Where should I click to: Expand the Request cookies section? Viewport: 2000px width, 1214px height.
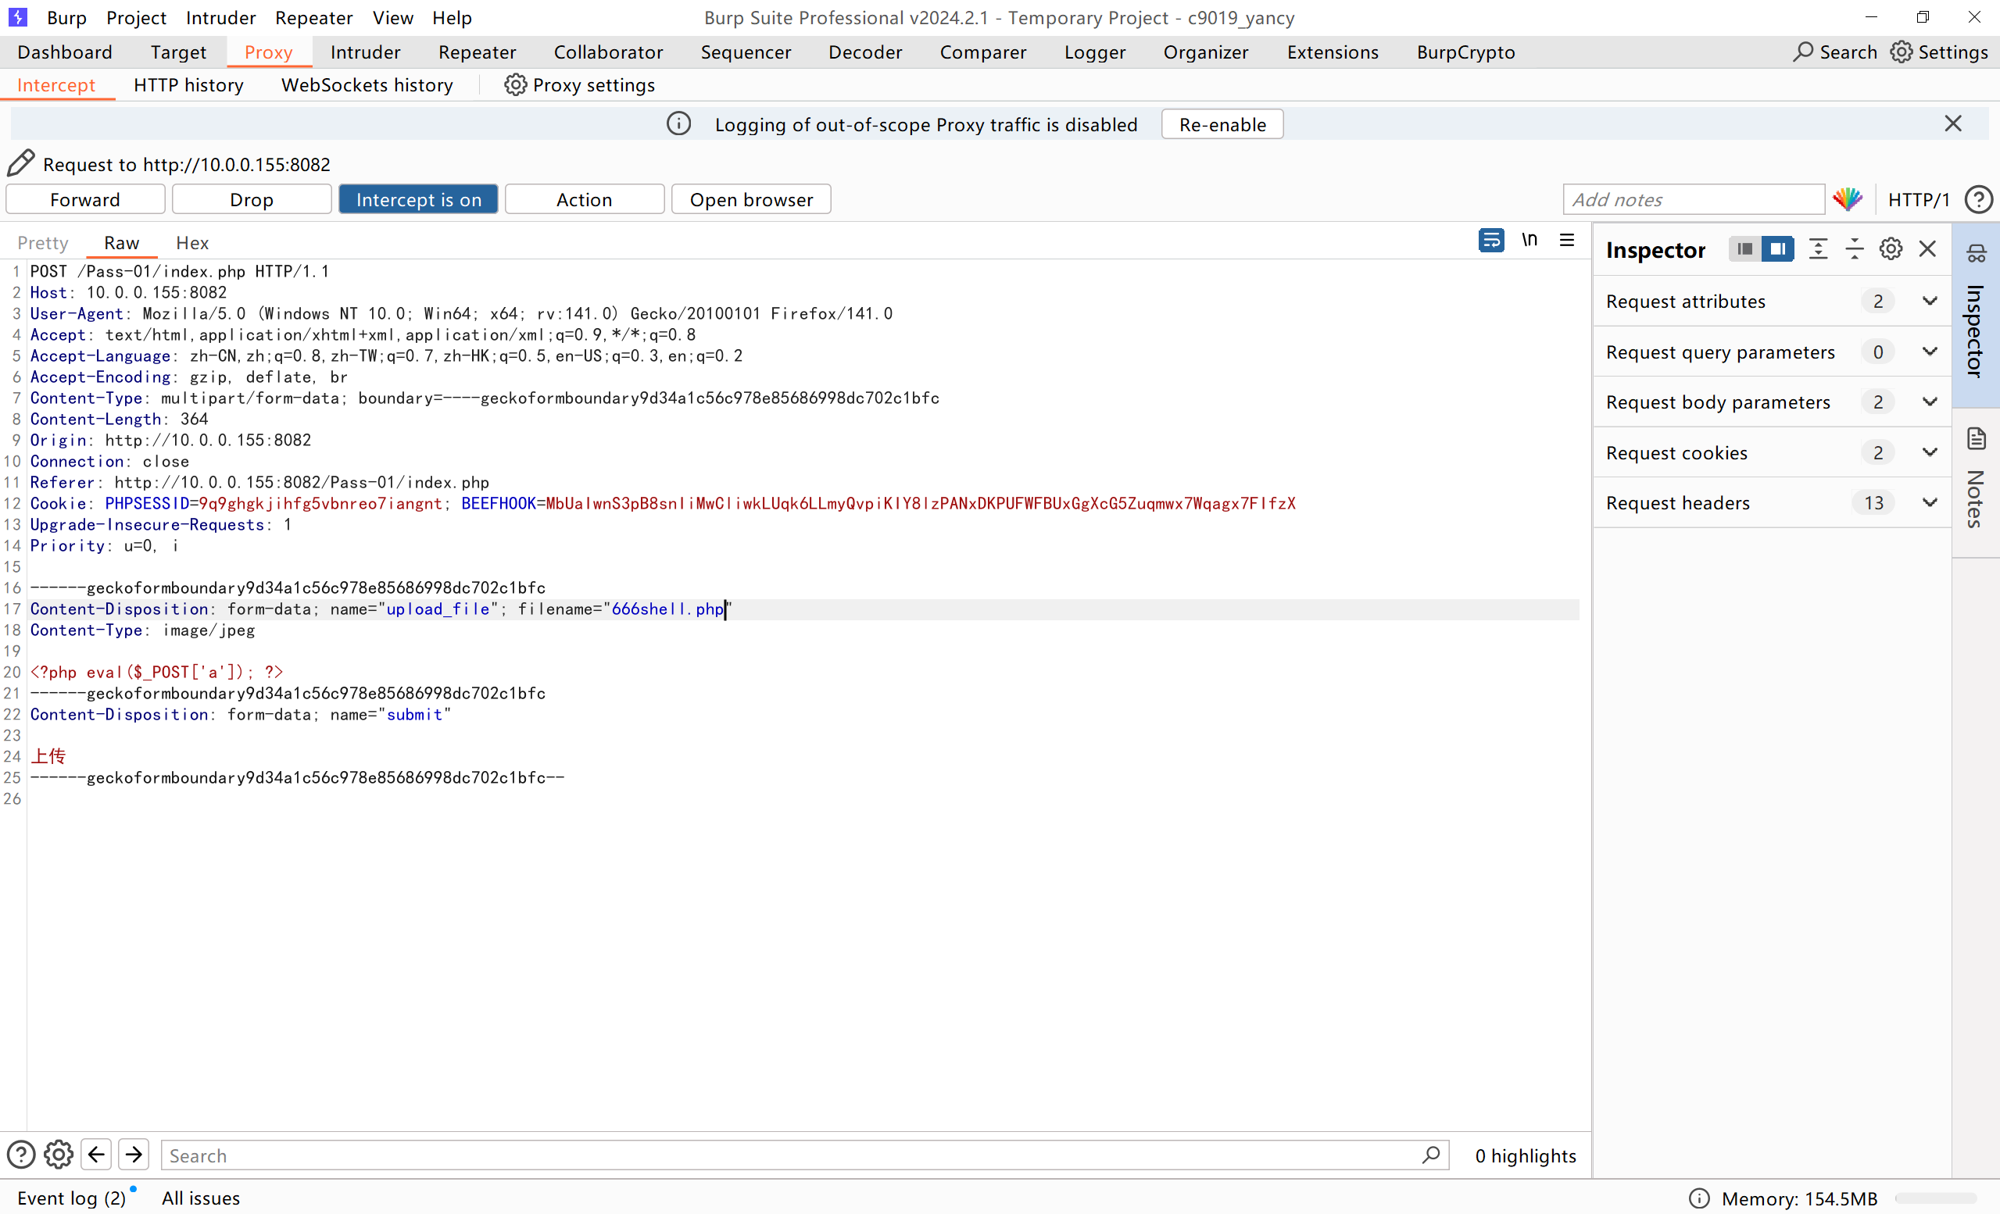coord(1930,453)
